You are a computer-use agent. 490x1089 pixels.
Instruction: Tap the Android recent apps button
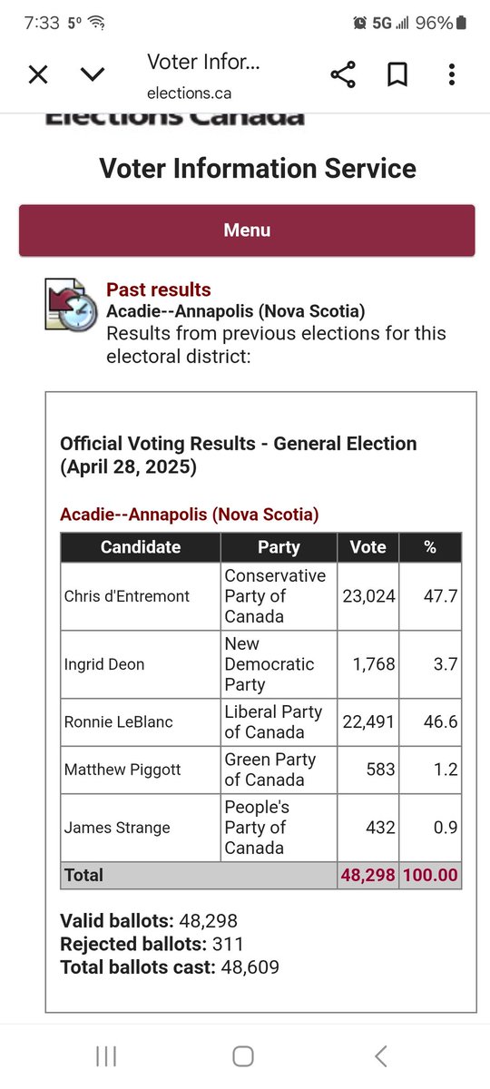106,1055
